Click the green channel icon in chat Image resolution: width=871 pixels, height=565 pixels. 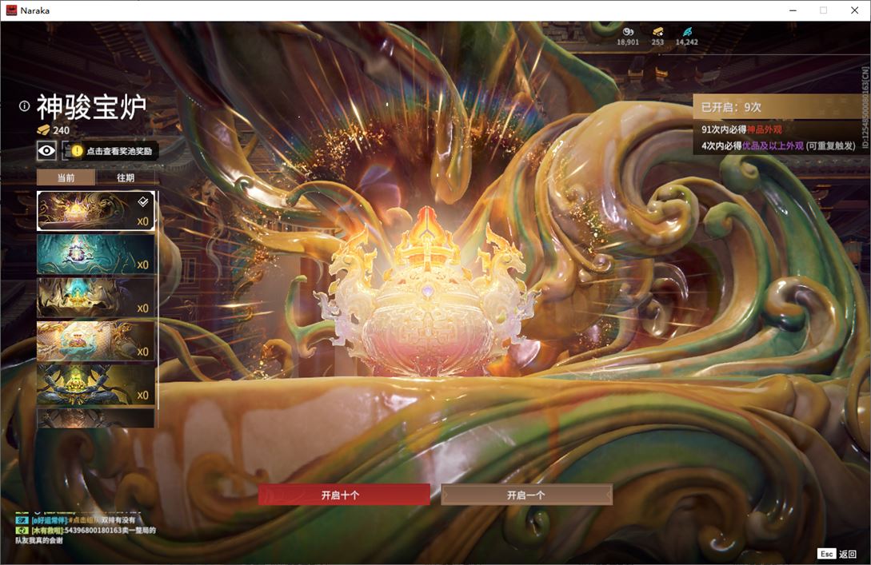22,531
